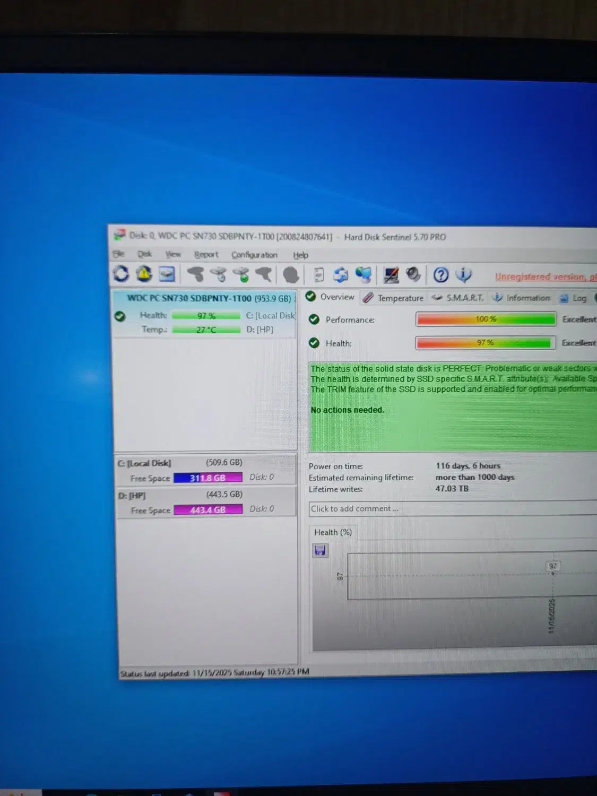Viewport: 597px width, 796px height.
Task: Switch to the Temperature tab
Action: [394, 298]
